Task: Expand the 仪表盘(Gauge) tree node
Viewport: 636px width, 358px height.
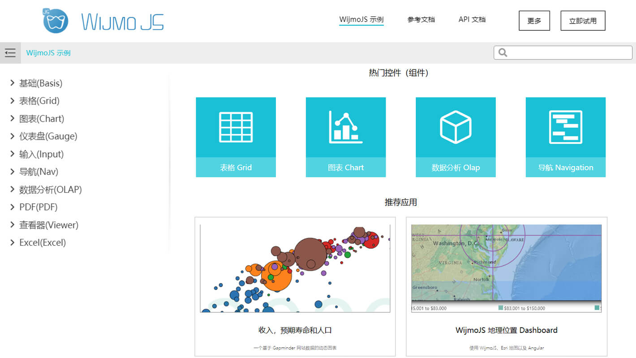Action: (13, 136)
